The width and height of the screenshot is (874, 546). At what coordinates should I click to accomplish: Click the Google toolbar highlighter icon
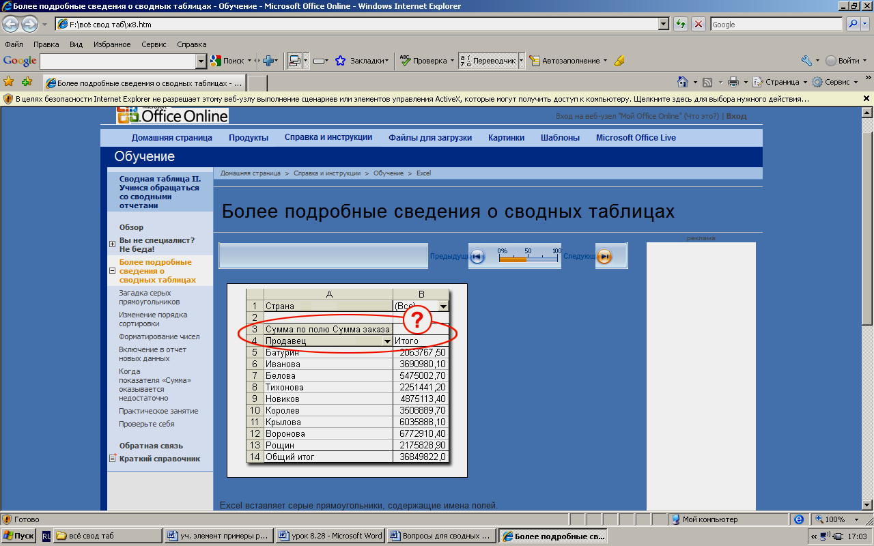[x=619, y=61]
